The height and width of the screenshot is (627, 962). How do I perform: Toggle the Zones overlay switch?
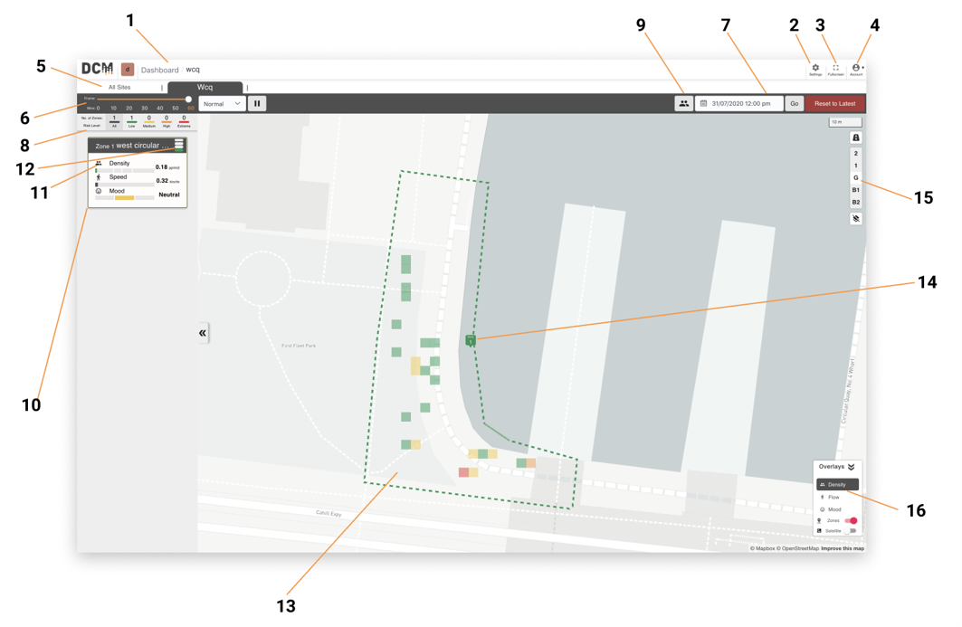[851, 521]
